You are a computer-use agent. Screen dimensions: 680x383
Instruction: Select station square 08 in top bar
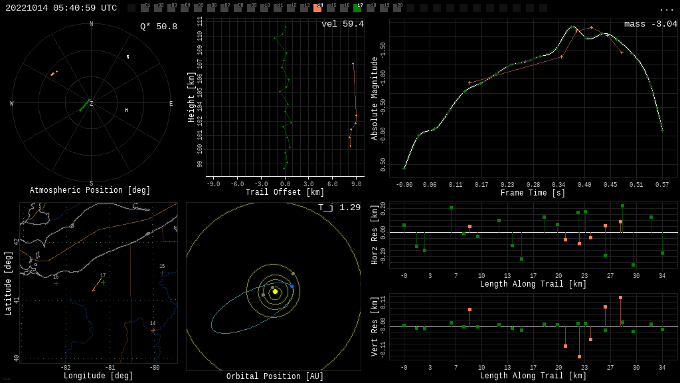pos(238,8)
